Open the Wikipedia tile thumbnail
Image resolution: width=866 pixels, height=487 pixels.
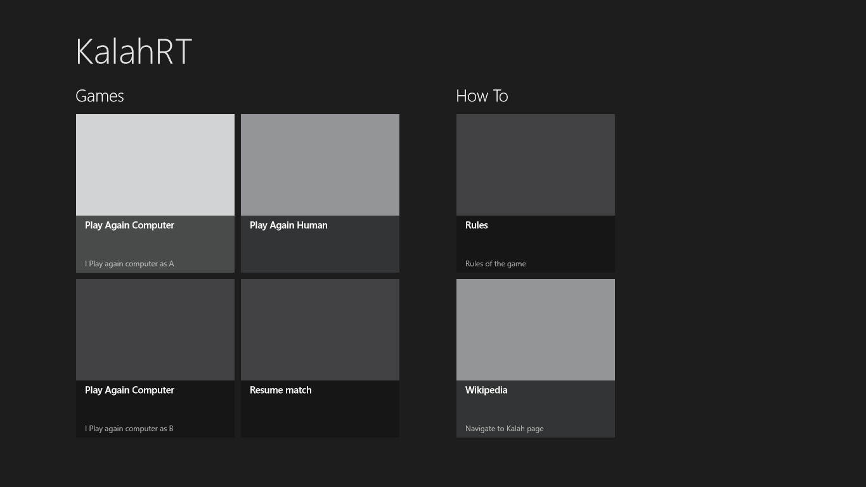click(x=536, y=330)
